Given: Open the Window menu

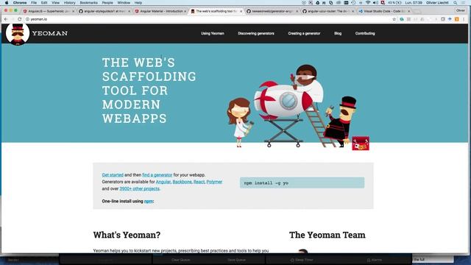Looking at the screenshot, I should tap(124, 2).
